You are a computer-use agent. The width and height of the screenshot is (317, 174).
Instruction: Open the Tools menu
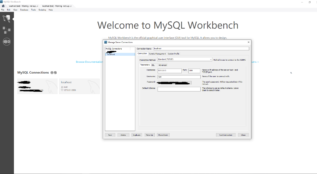click(33, 10)
